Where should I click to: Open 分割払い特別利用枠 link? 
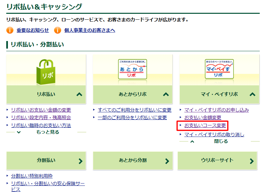32,176
